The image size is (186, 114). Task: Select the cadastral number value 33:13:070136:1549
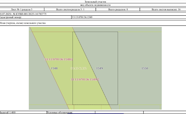pyautogui.click(x=82, y=17)
